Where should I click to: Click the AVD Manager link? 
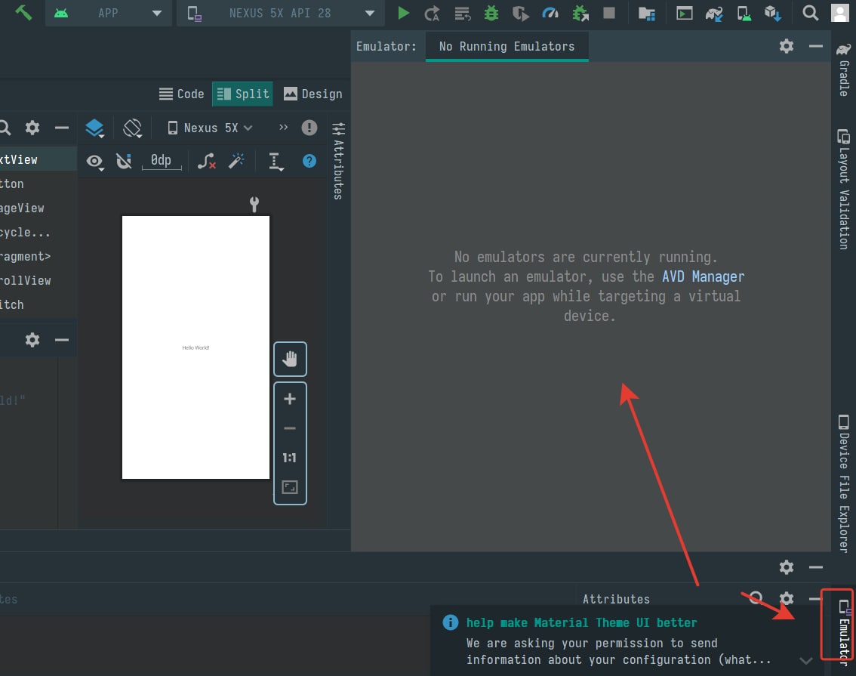[x=703, y=276]
